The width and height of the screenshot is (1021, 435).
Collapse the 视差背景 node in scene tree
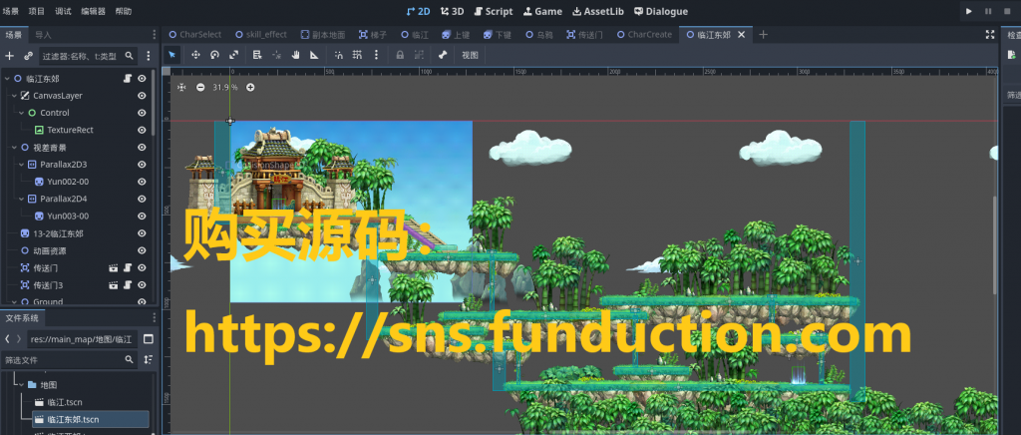point(9,147)
